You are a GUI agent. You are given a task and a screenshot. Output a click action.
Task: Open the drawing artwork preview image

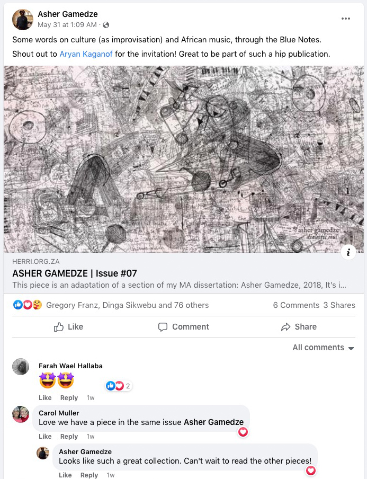point(183,159)
